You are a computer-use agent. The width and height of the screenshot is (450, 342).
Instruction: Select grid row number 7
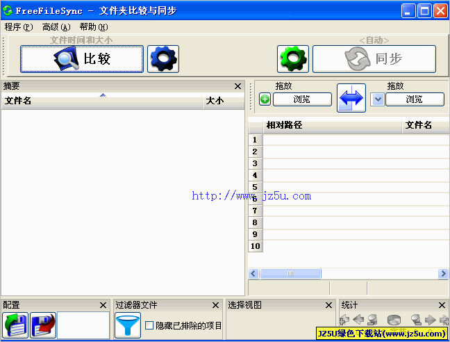pyautogui.click(x=255, y=211)
